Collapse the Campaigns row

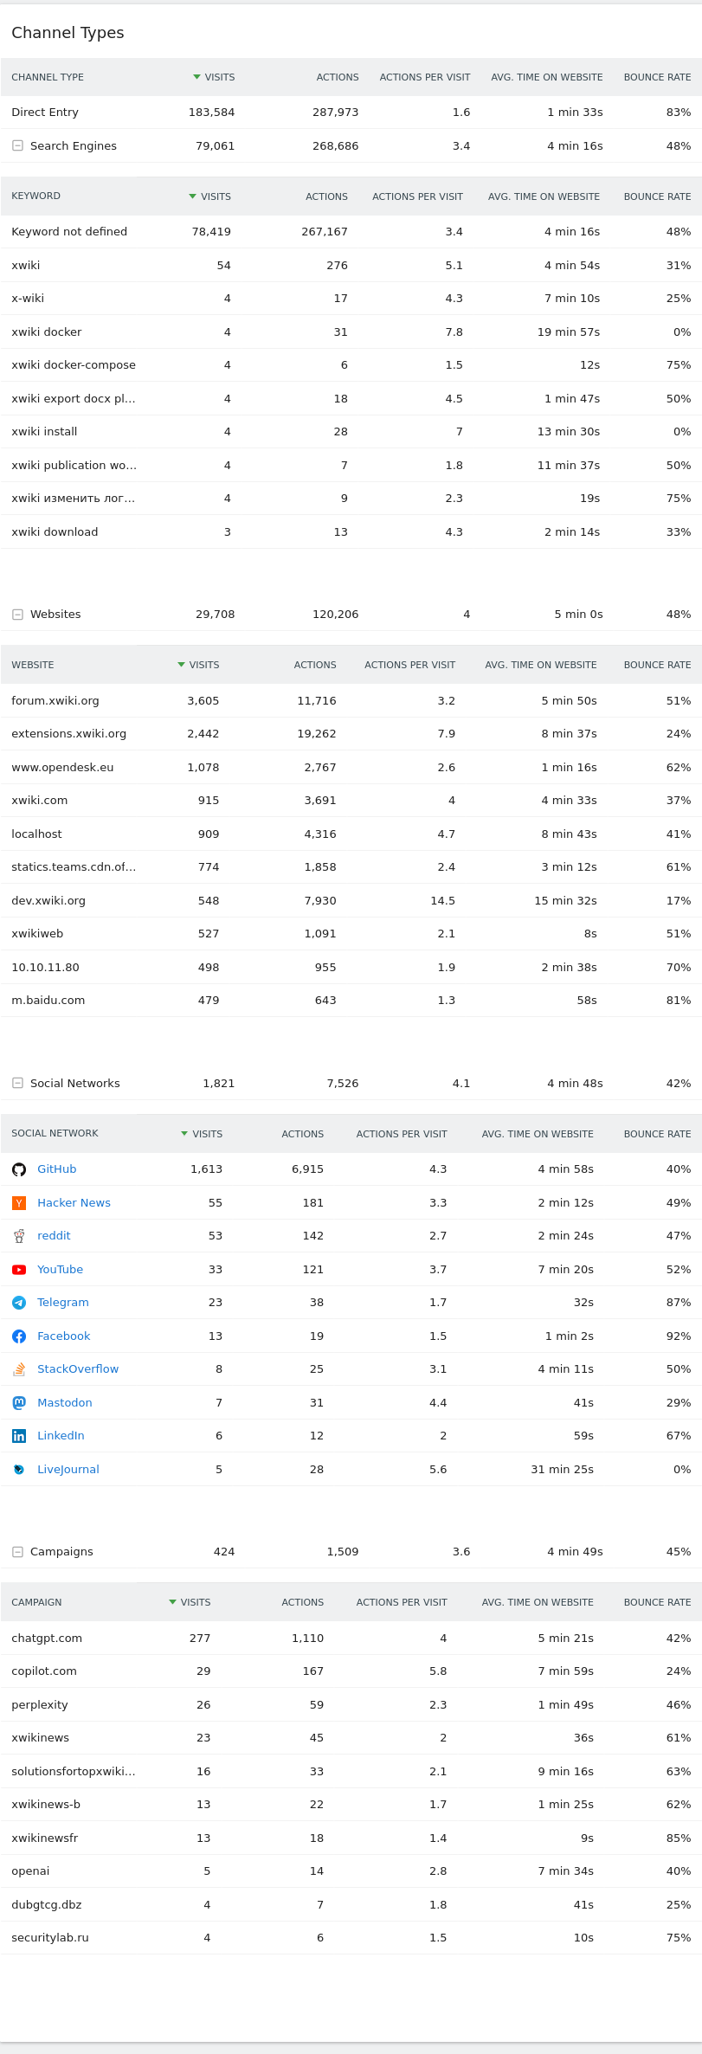click(x=17, y=1552)
